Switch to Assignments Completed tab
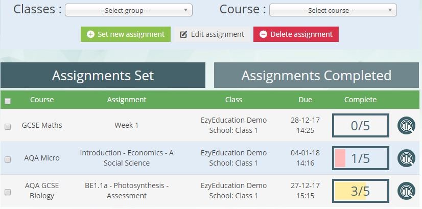 click(317, 75)
